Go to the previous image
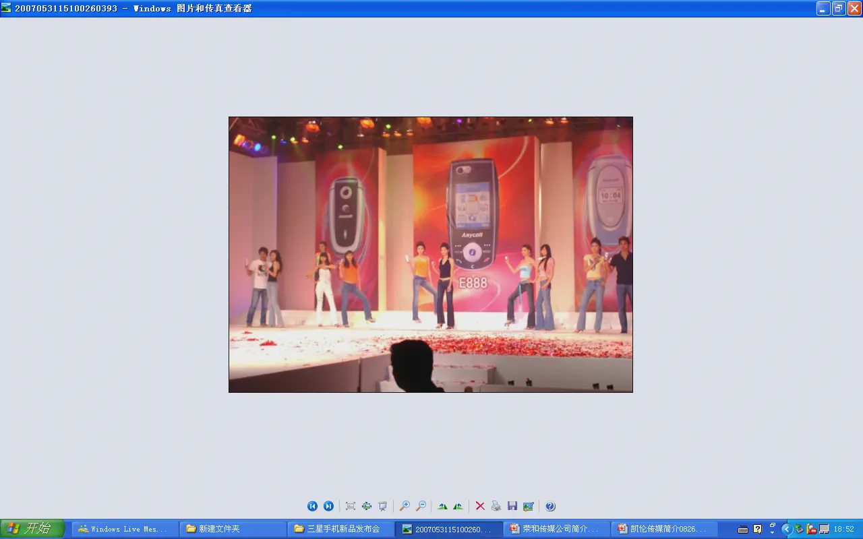The width and height of the screenshot is (863, 539). coord(312,506)
